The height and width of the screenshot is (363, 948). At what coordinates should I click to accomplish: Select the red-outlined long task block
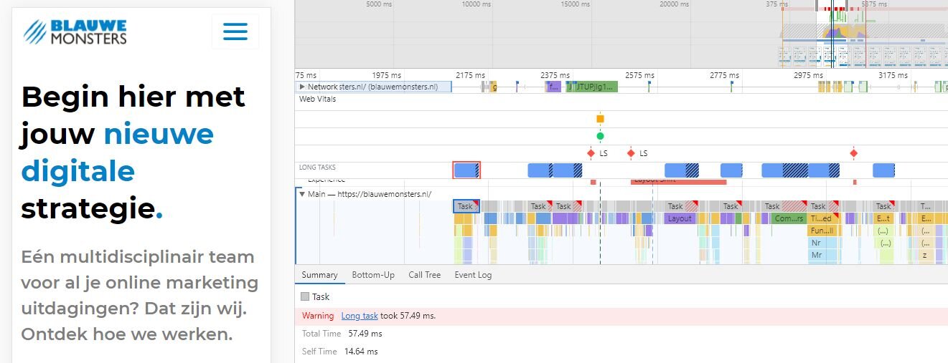click(466, 170)
